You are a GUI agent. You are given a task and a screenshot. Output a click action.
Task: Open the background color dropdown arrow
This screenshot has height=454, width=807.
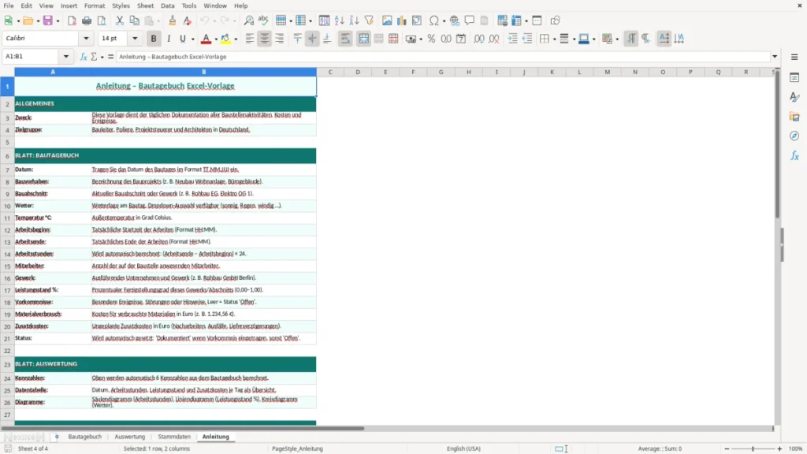[236, 39]
